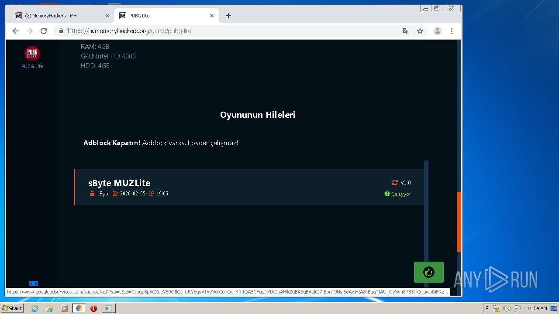559x314 pixels.
Task: Open Windows Explorer from taskbar
Action: [x=49, y=308]
